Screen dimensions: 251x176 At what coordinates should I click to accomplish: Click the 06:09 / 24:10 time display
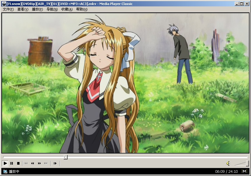227,172
